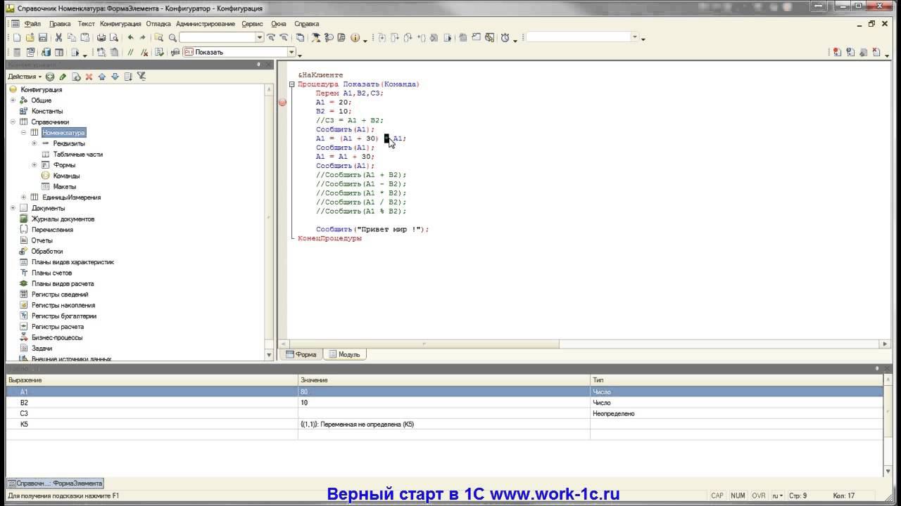Open the search text dropdown arrow

260,37
